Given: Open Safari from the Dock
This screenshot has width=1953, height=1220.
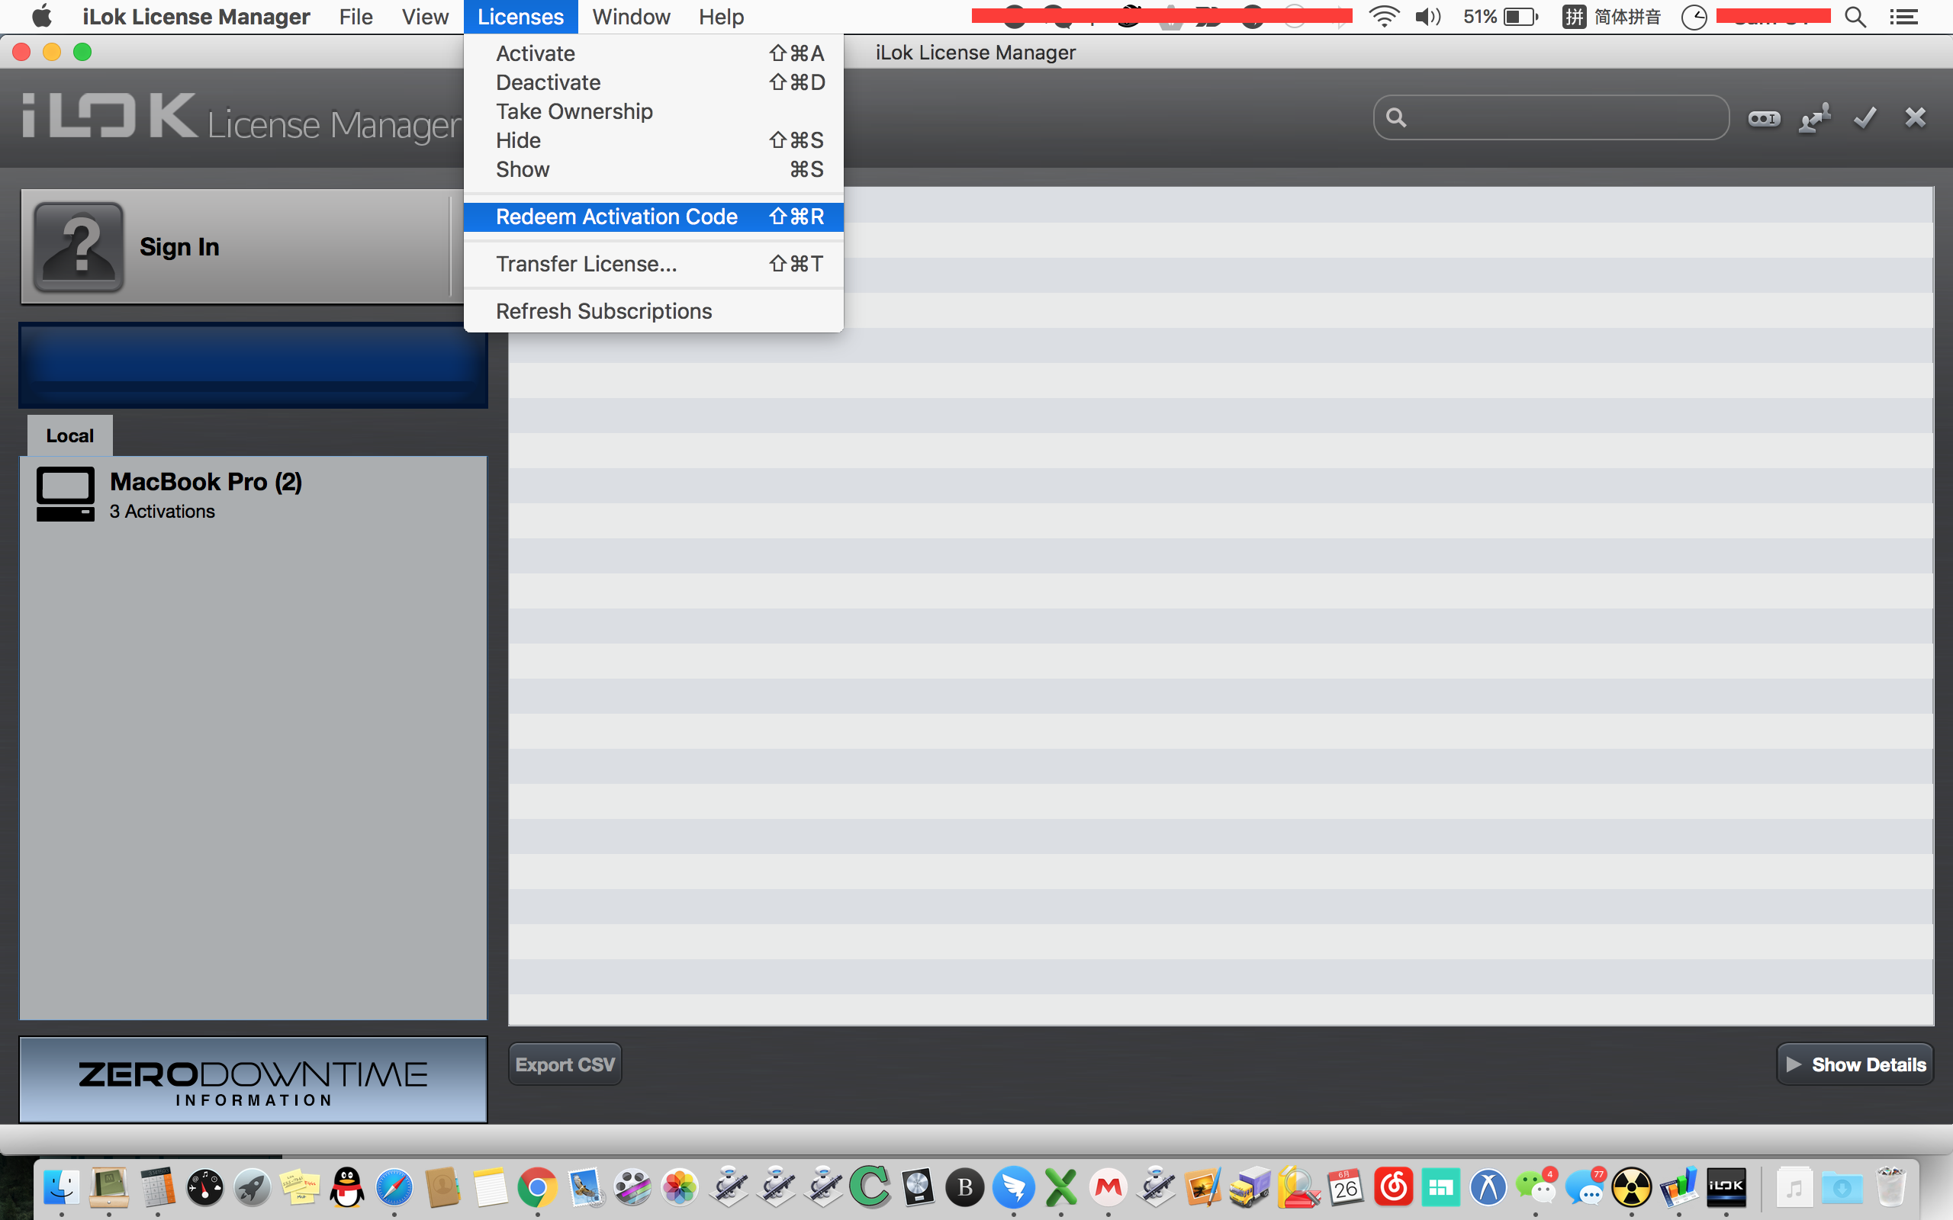Looking at the screenshot, I should point(394,1187).
